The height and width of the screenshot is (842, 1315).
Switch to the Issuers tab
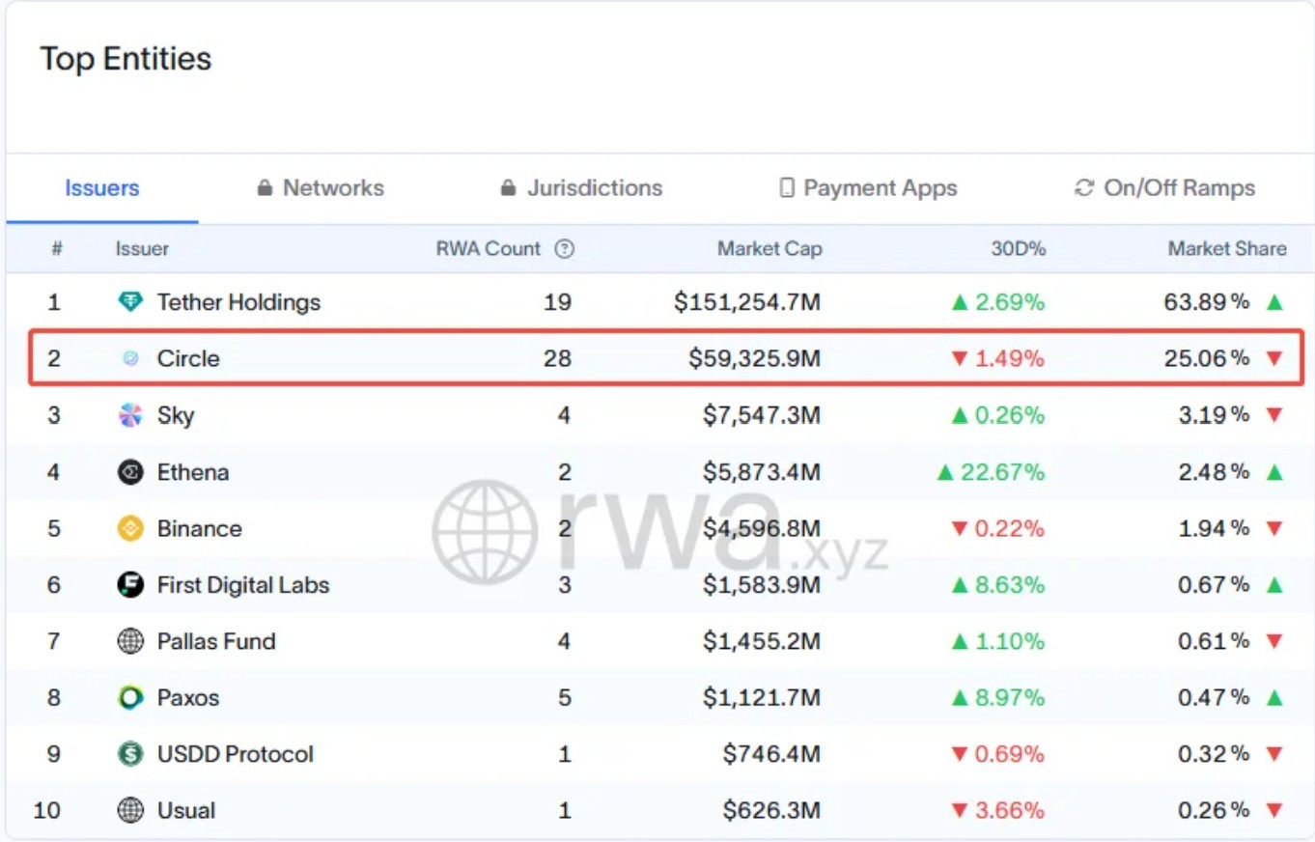click(102, 188)
